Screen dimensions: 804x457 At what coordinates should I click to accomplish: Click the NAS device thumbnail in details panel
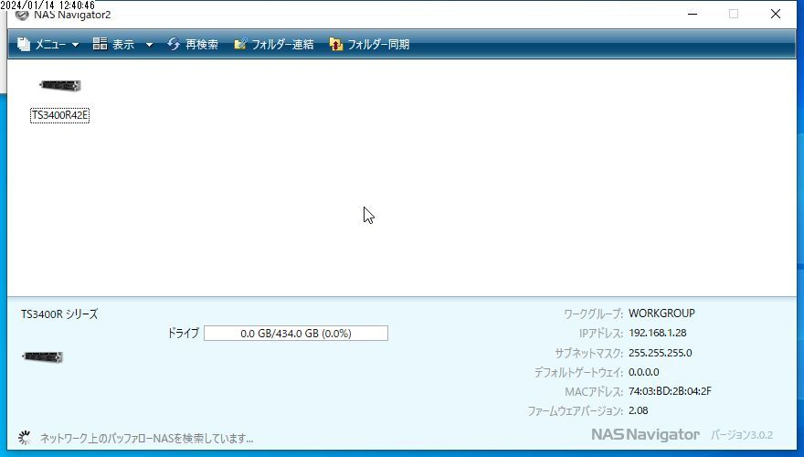point(43,356)
